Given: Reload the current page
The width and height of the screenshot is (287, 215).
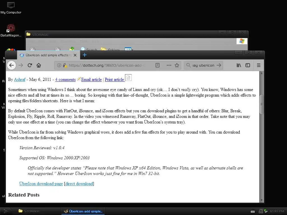Looking at the screenshot, I should coord(30,65).
